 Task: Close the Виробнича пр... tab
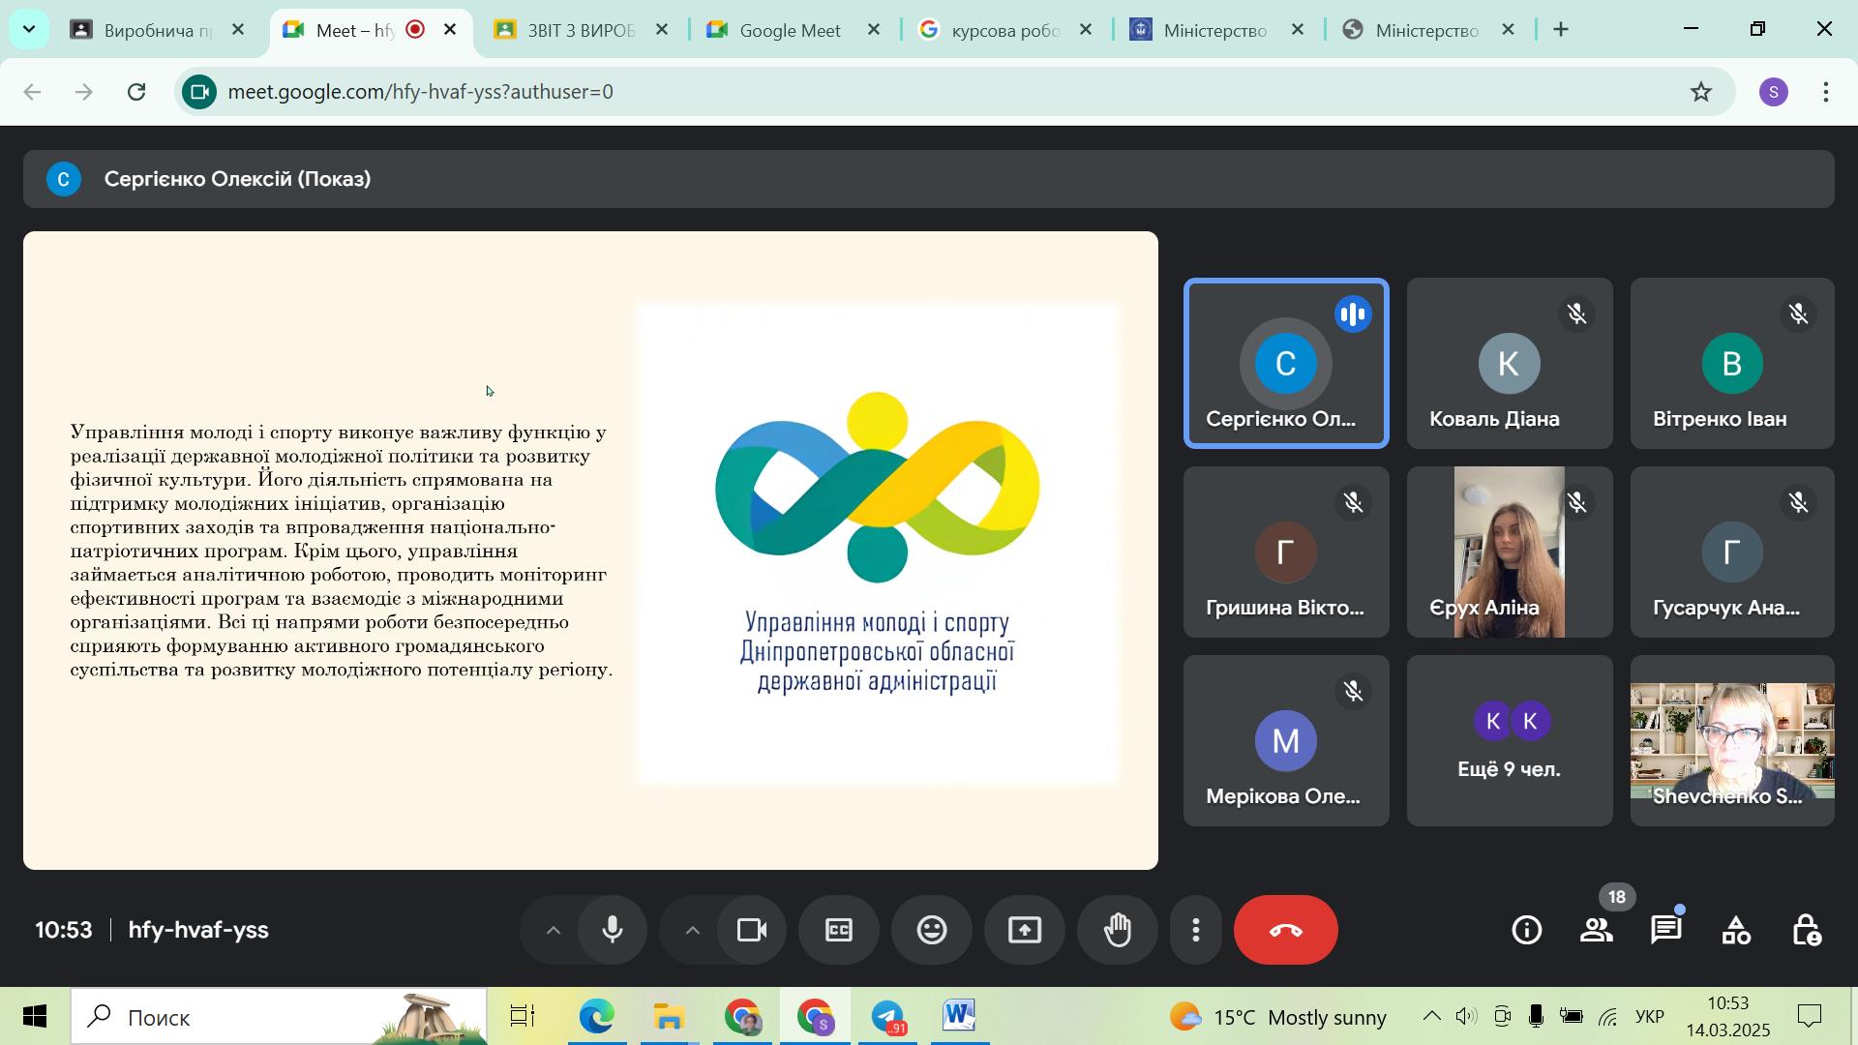(x=238, y=30)
